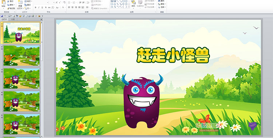Toggle italic text formatting
This screenshot has height=138, width=273.
[x=39, y=7]
